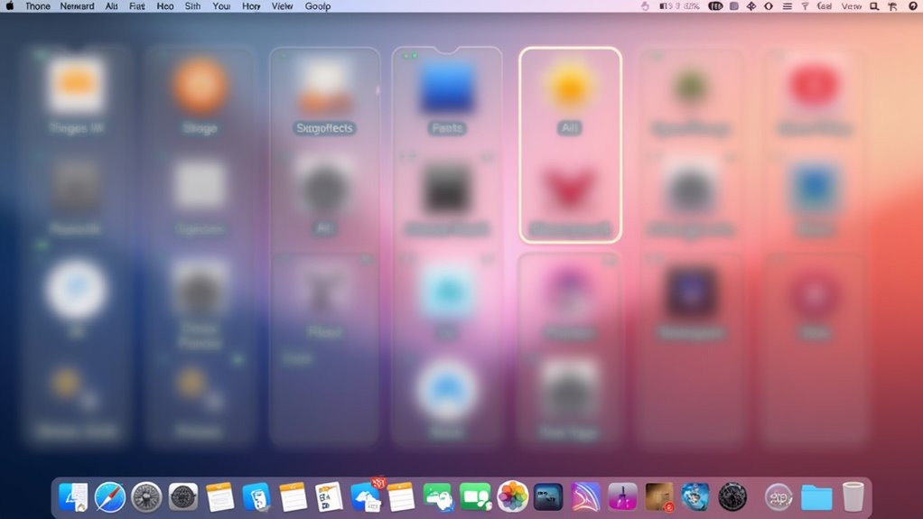
Task: Open the Sith menu
Action: tap(192, 6)
